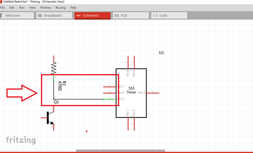The image size is (253, 153).
Task: Open the File menu
Action: [x=2, y=7]
